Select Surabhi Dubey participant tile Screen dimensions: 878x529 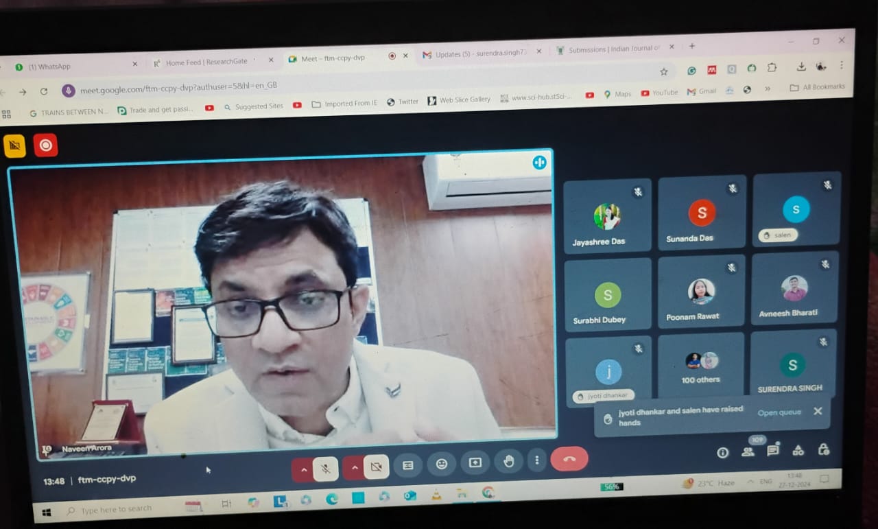coord(608,295)
